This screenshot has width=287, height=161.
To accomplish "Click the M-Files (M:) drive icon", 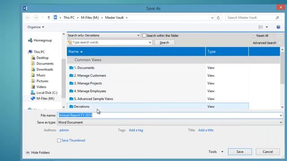I will tap(33, 98).
